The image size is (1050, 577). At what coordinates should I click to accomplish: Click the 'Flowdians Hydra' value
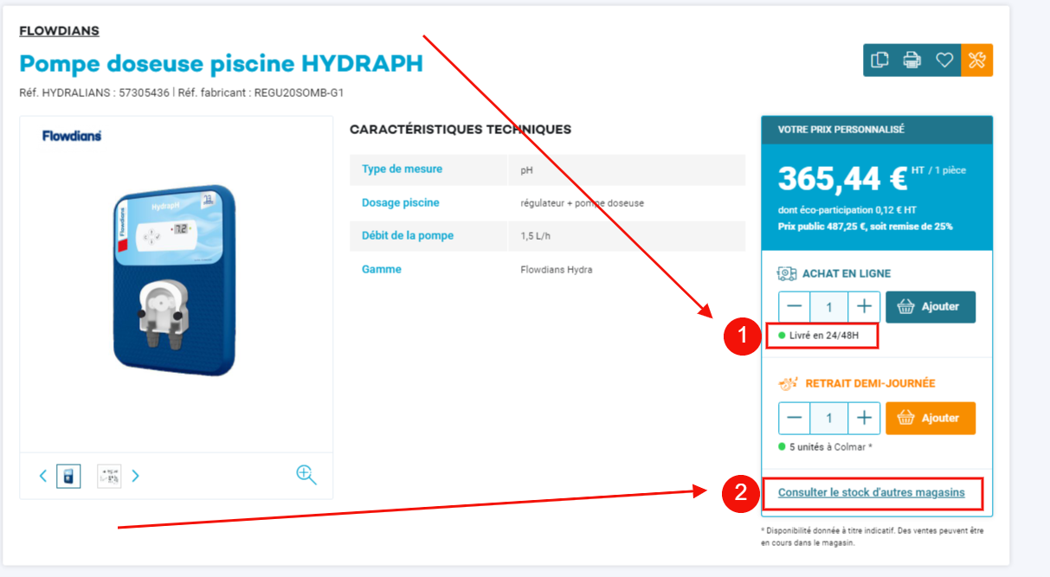click(557, 270)
